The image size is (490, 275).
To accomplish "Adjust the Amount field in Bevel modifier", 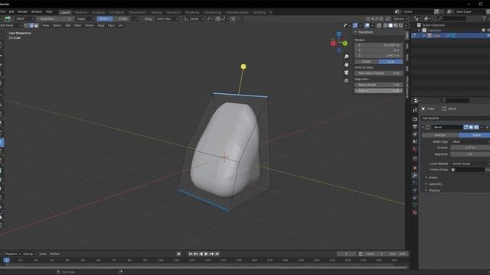I will 470,147.
